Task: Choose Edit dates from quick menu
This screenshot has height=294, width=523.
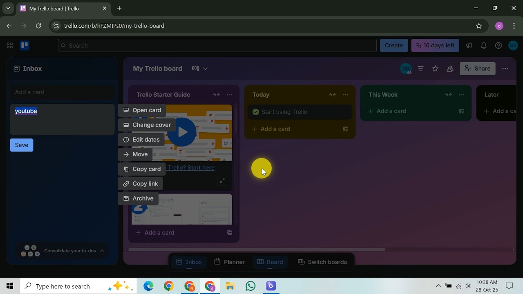Action: pos(141,140)
